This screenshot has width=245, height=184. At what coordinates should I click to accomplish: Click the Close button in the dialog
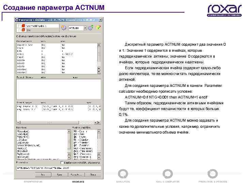click(x=93, y=174)
